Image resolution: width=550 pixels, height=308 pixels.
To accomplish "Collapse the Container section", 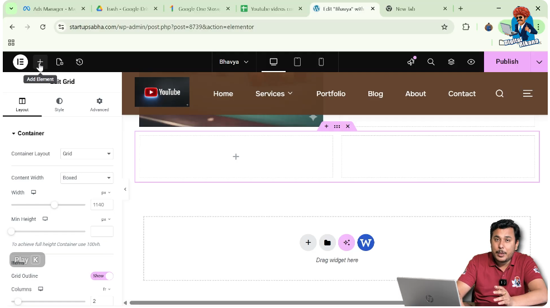I will click(x=28, y=133).
